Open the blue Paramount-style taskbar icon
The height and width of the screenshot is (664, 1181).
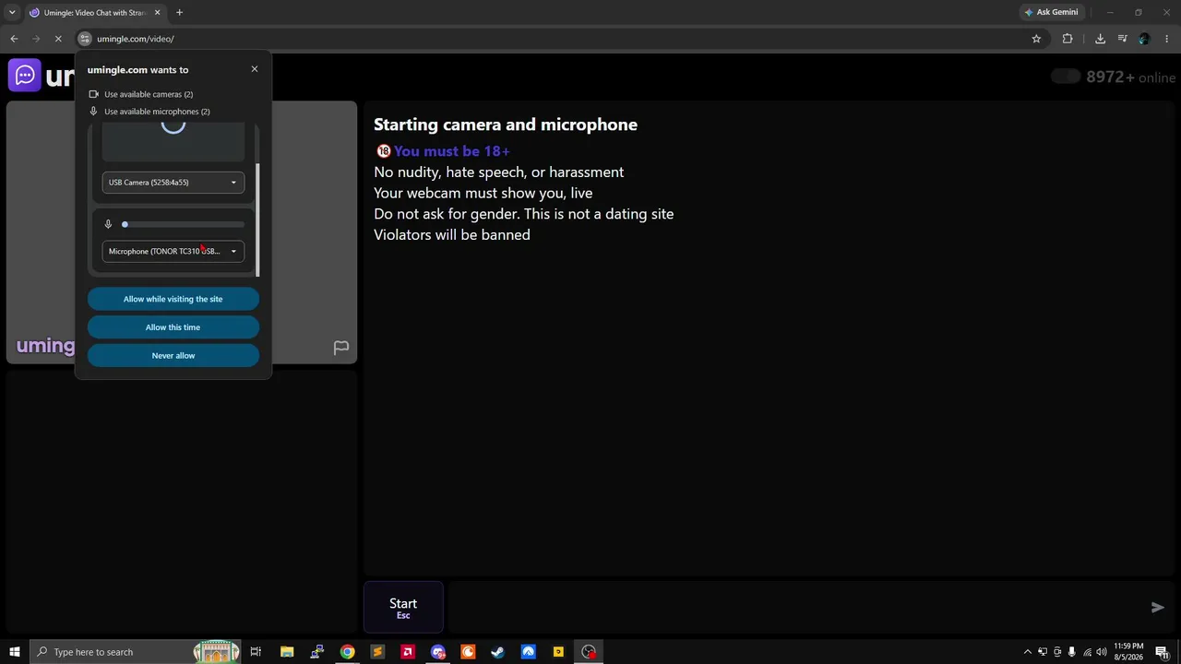click(x=528, y=652)
